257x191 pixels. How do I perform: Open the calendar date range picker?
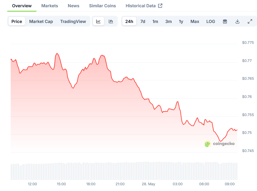click(225, 21)
